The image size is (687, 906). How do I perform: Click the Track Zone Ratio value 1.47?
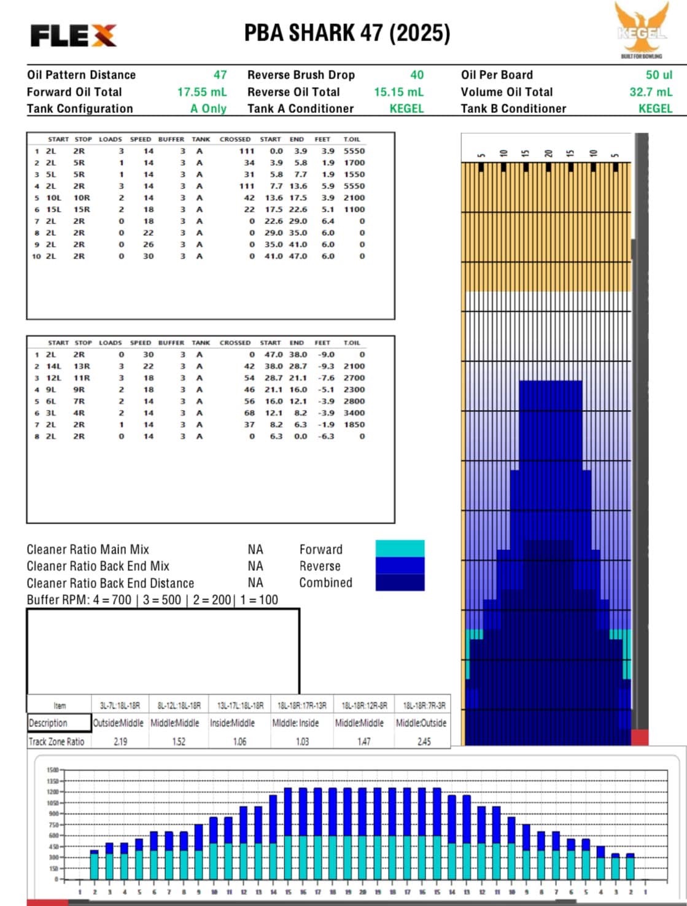pyautogui.click(x=363, y=741)
